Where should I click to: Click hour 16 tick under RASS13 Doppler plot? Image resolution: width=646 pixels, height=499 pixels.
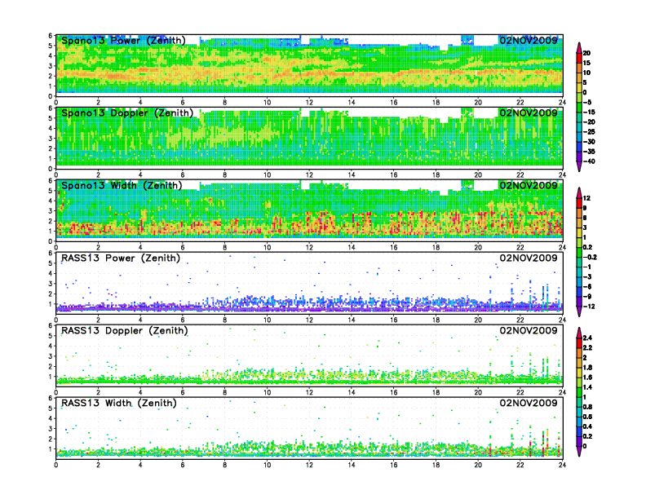pos(394,392)
